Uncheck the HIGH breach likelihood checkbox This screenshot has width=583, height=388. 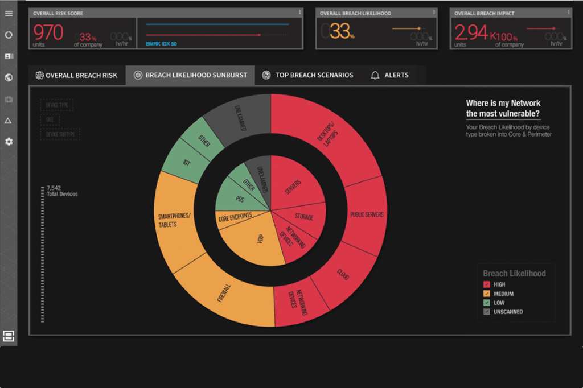coord(487,284)
